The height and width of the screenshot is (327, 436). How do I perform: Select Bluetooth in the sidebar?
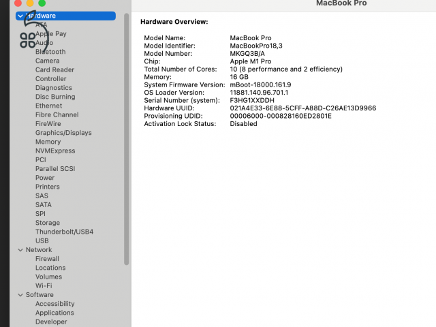coord(50,52)
